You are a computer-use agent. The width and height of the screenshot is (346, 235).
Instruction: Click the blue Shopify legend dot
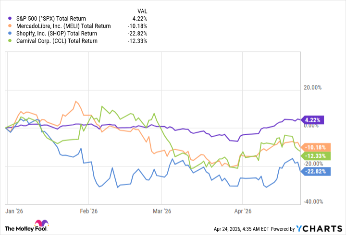pyautogui.click(x=10, y=34)
